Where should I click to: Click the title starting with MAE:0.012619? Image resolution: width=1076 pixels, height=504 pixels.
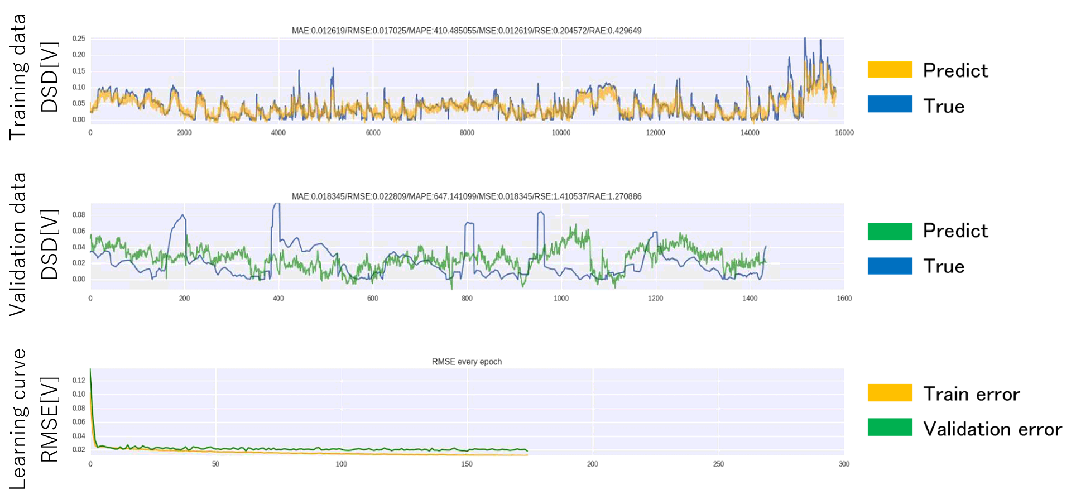coord(467,31)
